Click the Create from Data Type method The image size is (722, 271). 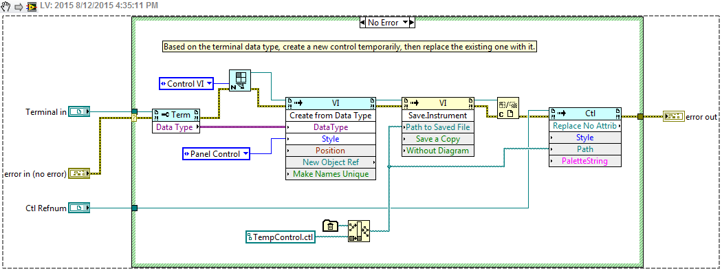pyautogui.click(x=331, y=116)
